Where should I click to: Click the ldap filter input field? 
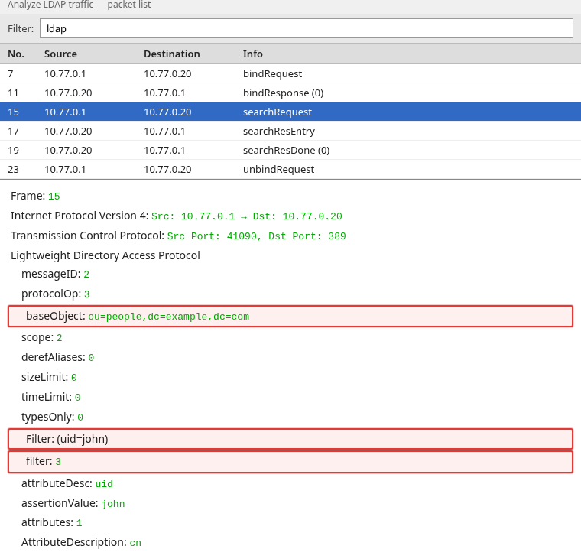307,28
